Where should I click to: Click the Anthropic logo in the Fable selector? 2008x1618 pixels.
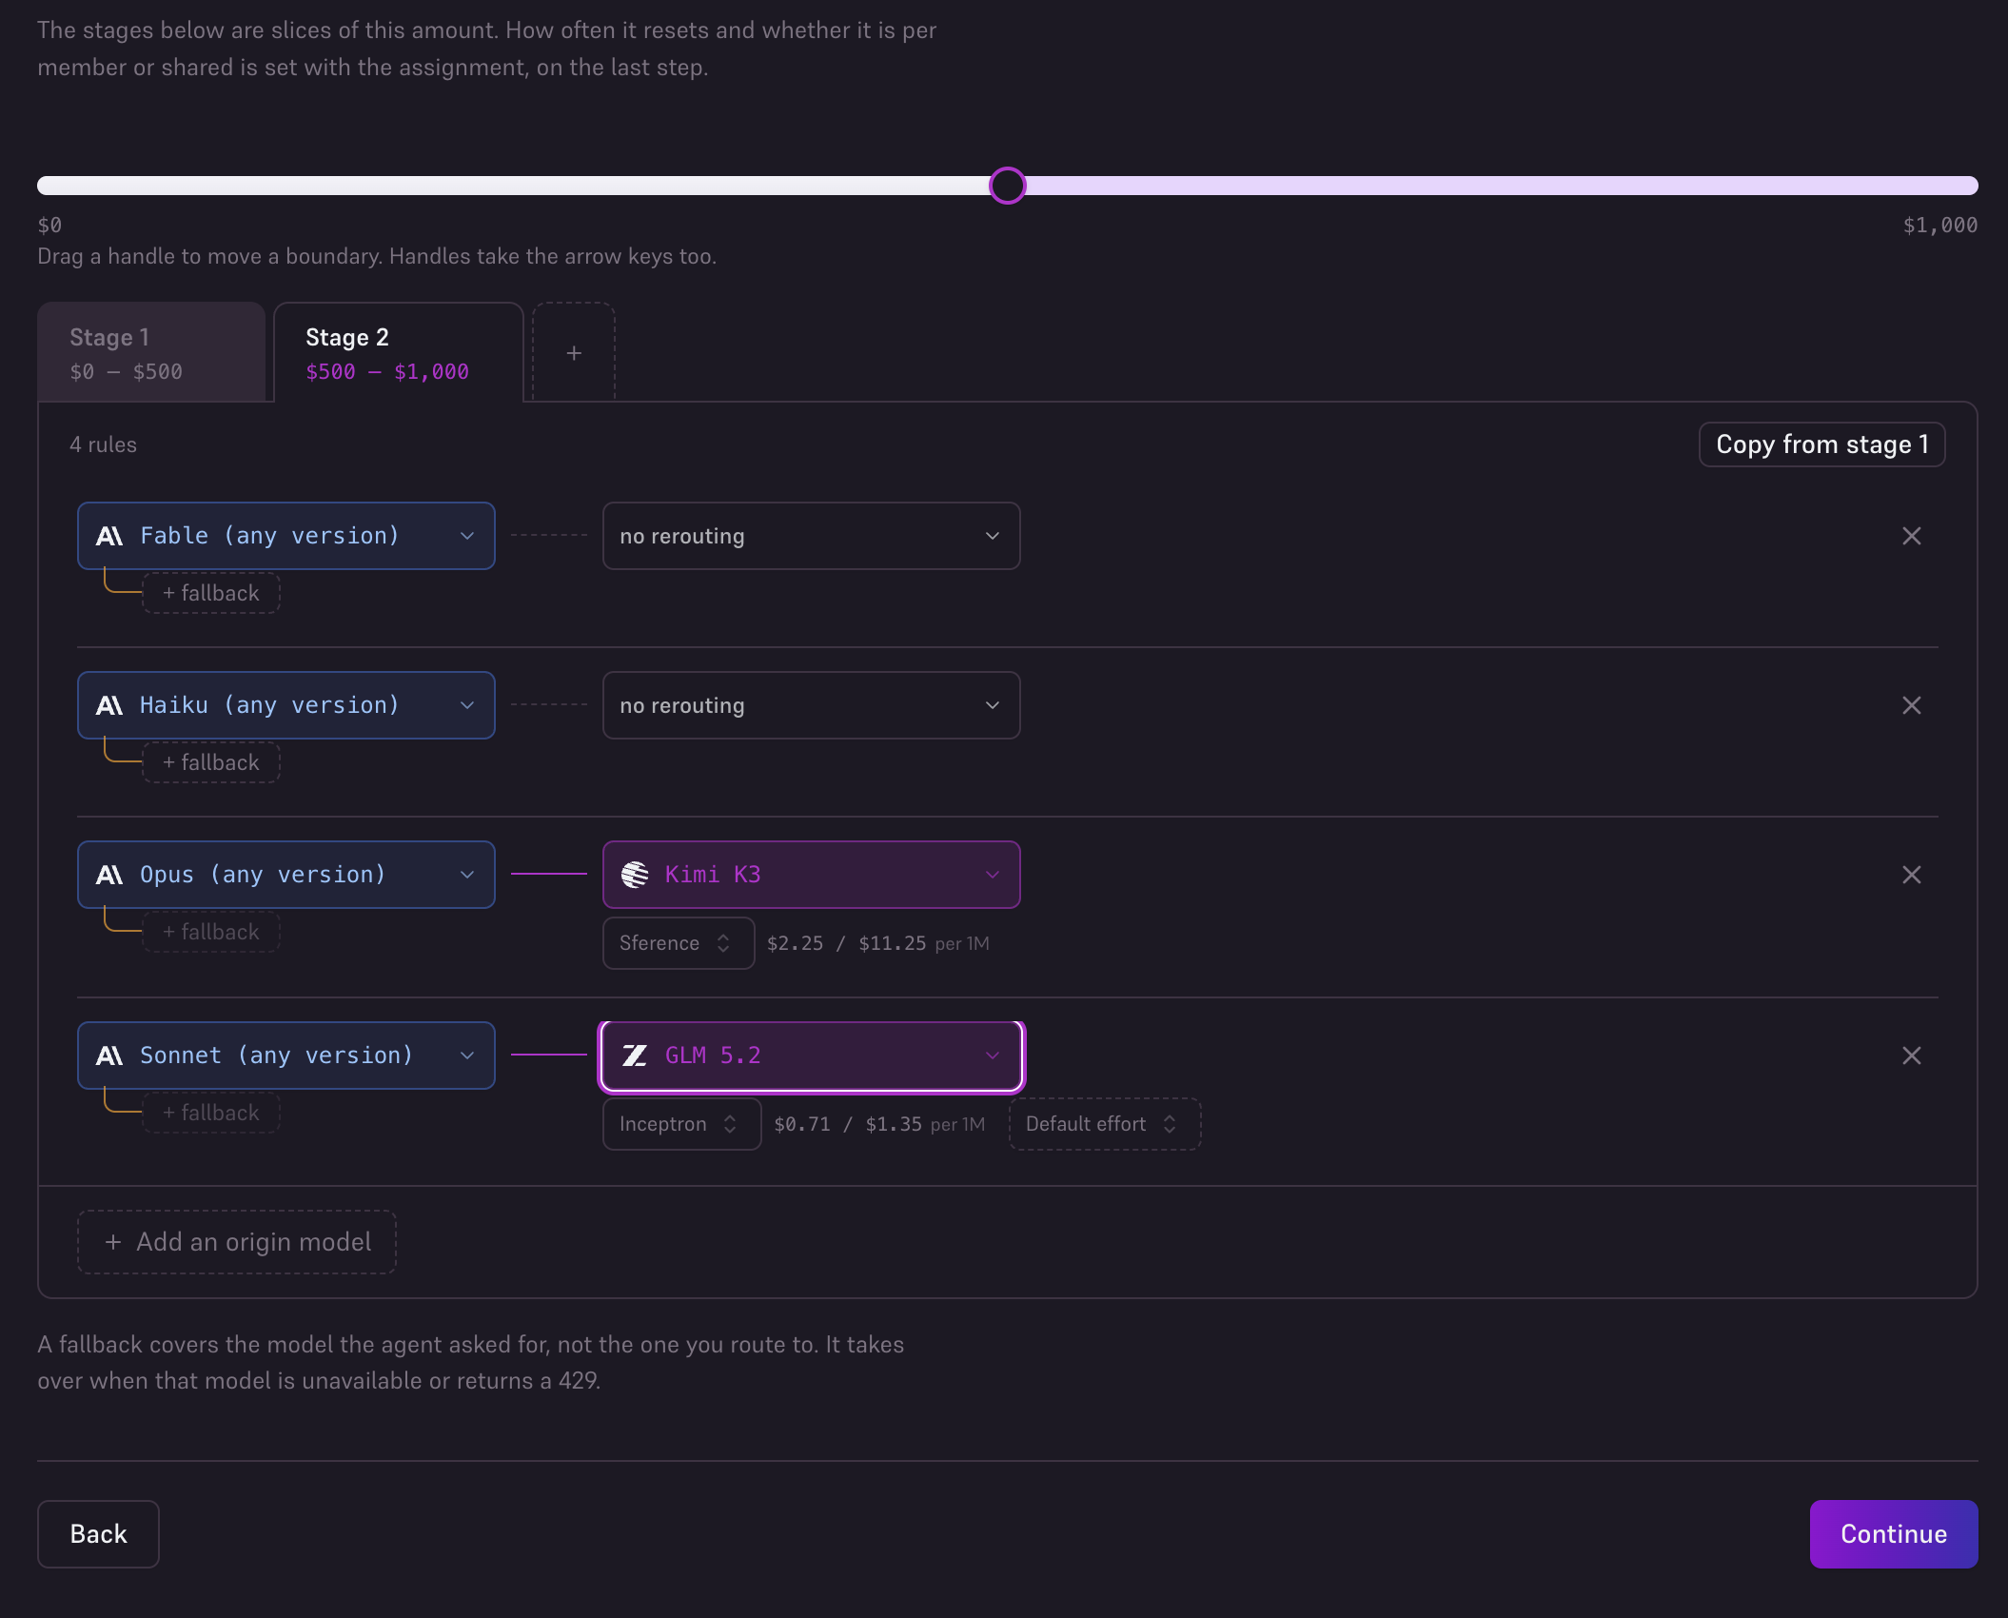click(109, 536)
